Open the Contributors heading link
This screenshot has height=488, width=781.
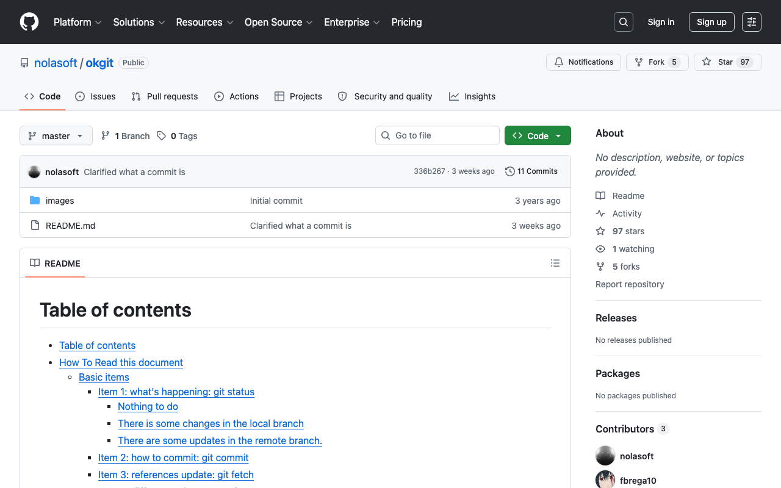[632, 429]
